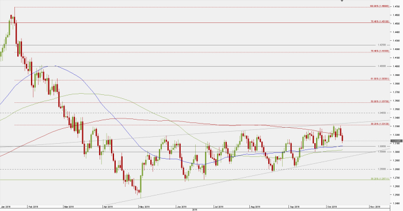403x211 pixels.
Task: Click the current price tag on axis
Action: [x=396, y=141]
